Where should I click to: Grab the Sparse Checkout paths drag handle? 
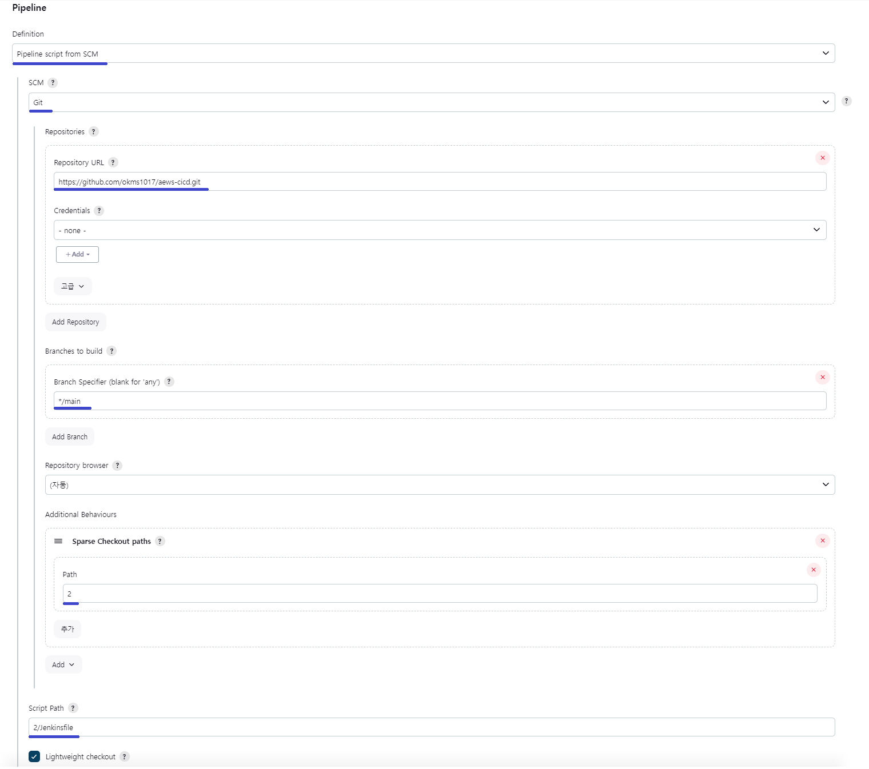[58, 542]
